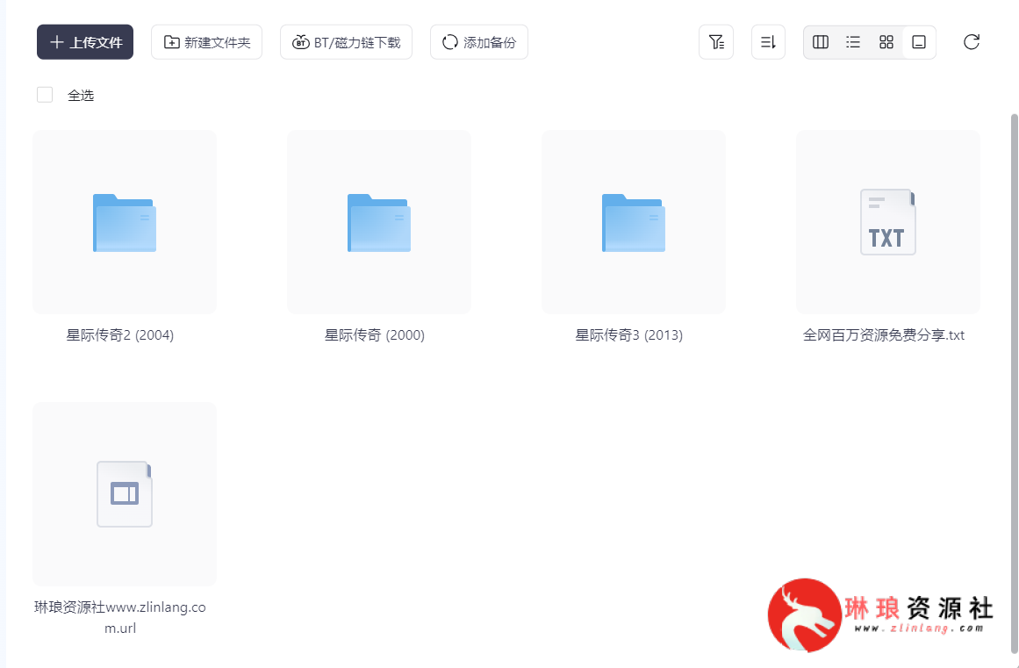
Task: Click the 琳琅资源社www.zlinlang.com.url file name
Action: 120,618
